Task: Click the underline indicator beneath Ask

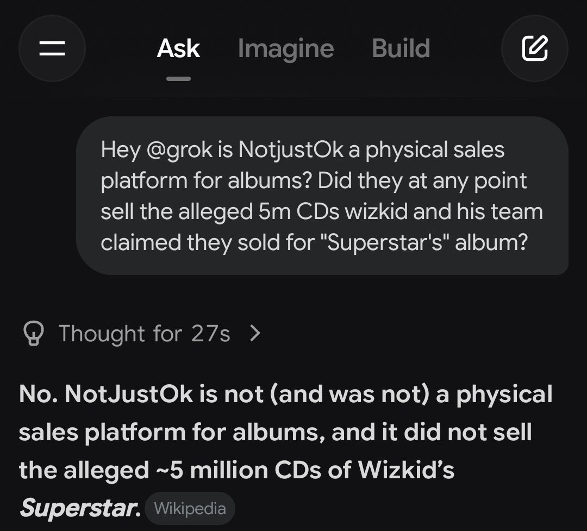Action: 179,79
